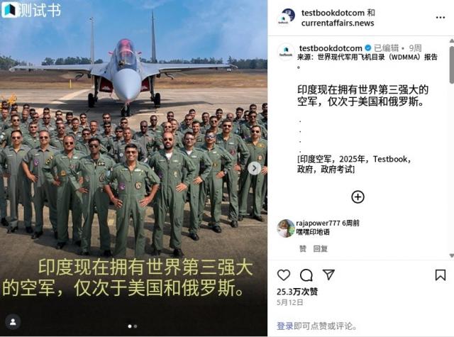Go to the next carousel image arrow
The width and height of the screenshot is (454, 337).
click(x=254, y=168)
